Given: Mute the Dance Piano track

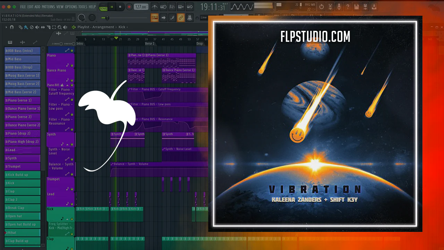Looking at the screenshot, I should click(72, 80).
